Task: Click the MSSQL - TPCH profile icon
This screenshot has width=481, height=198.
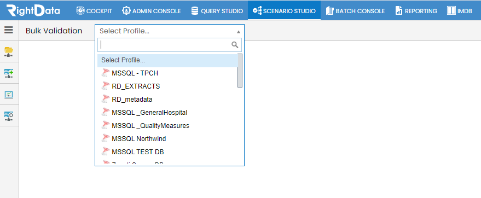Action: [106, 73]
